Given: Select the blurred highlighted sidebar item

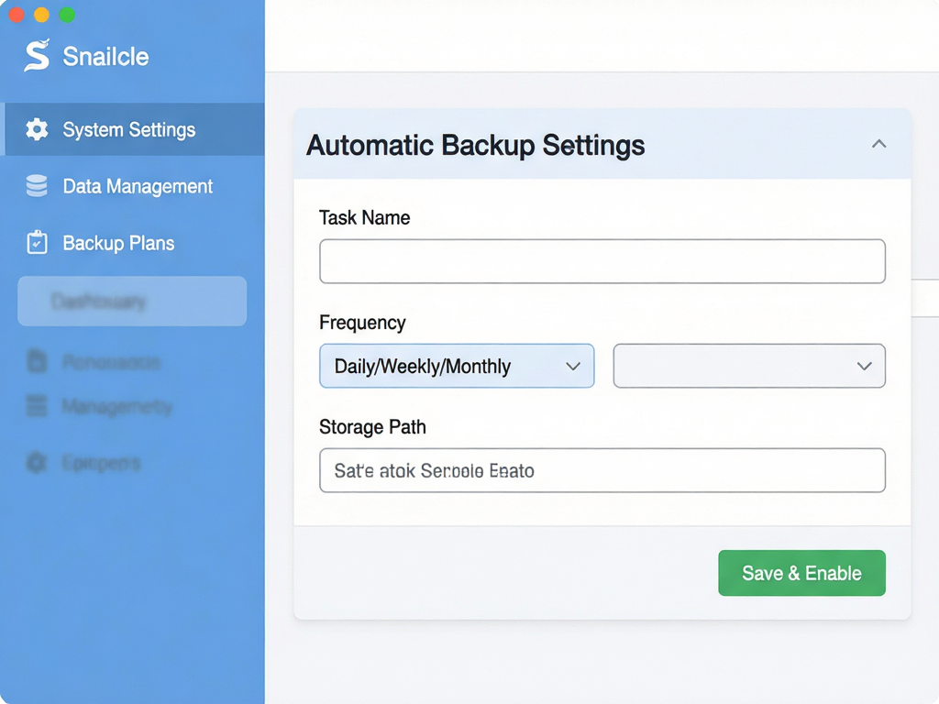Looking at the screenshot, I should [x=132, y=301].
